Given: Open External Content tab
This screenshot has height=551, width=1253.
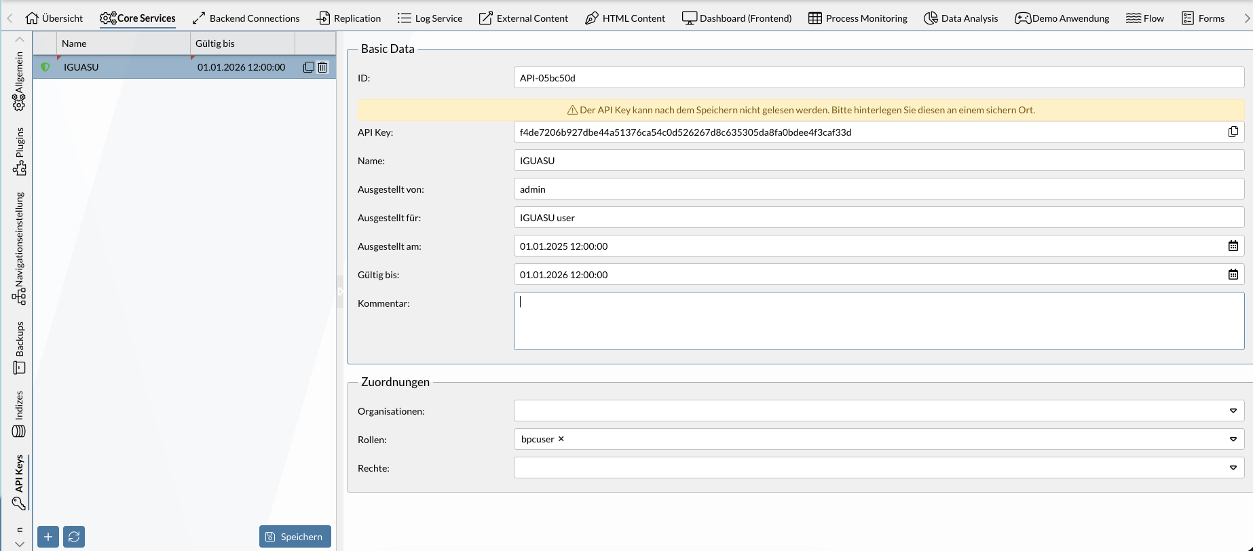Looking at the screenshot, I should coord(524,18).
